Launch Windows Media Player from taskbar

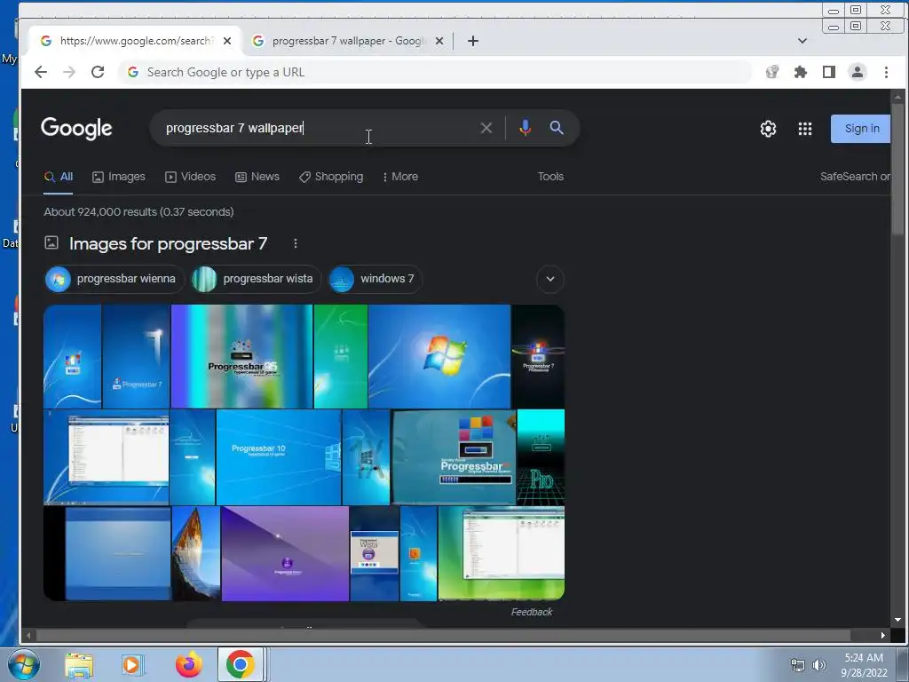pos(133,665)
